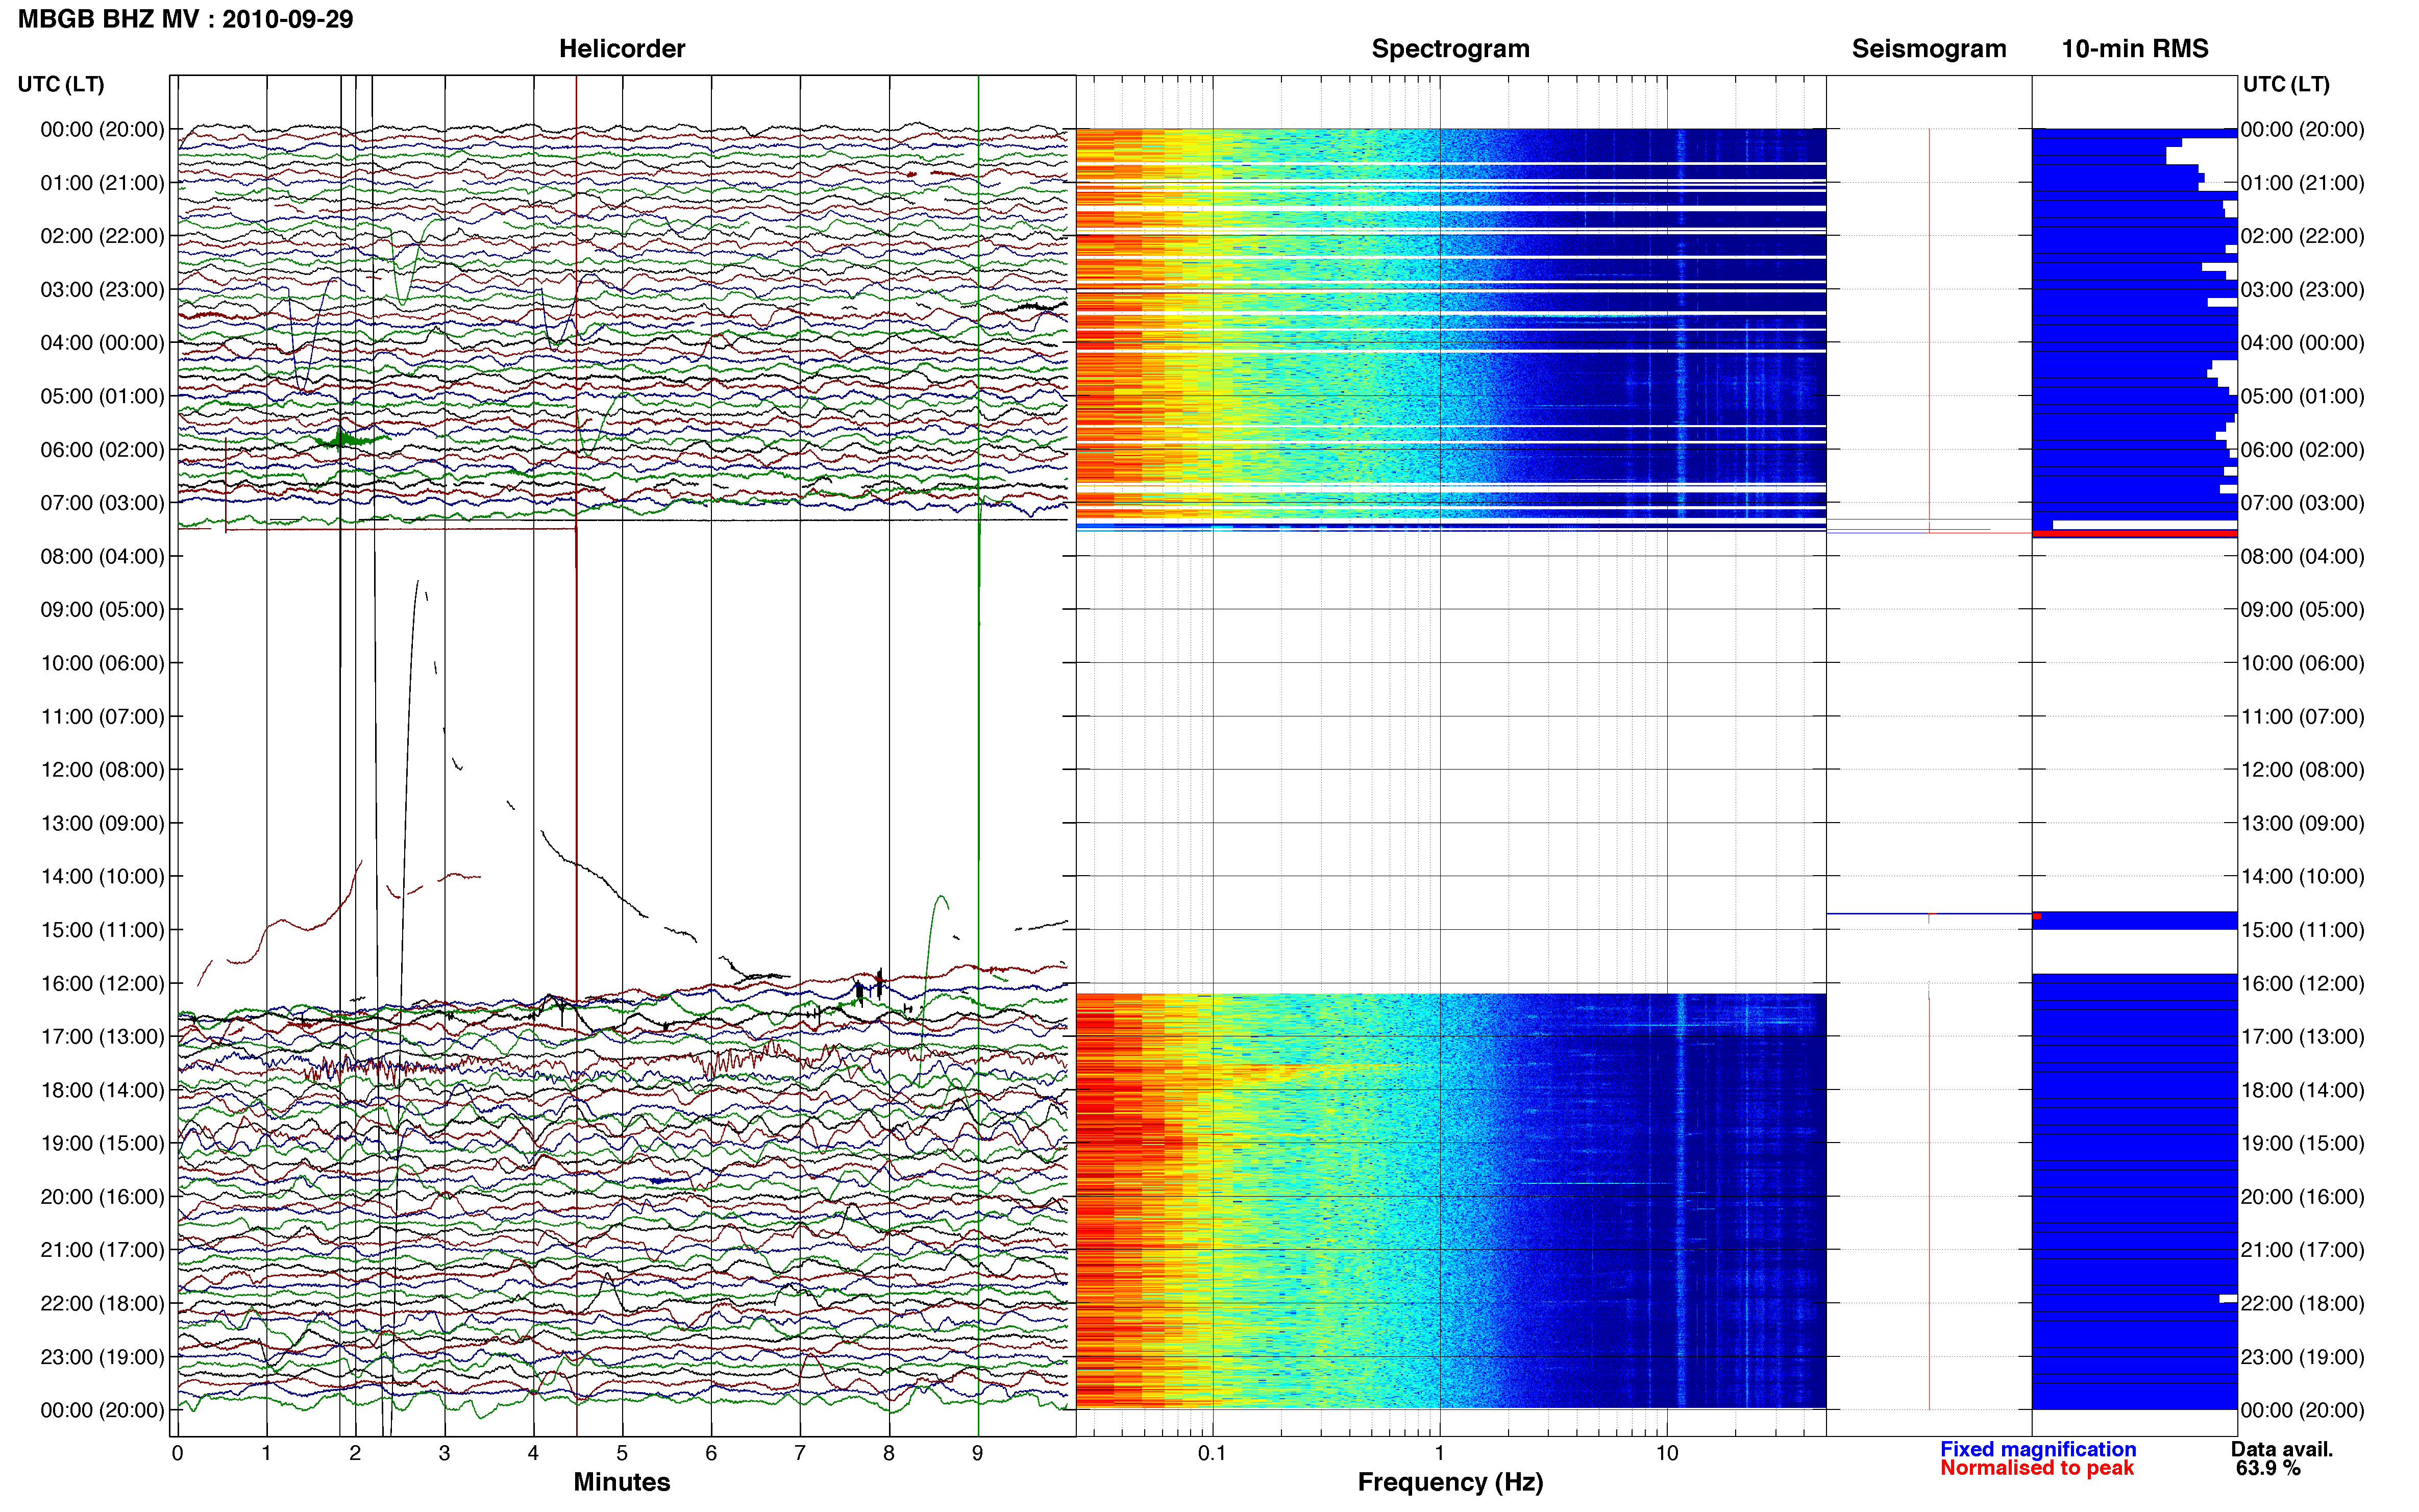The width and height of the screenshot is (2419, 1512).
Task: Click the red RMS bar near 07:30
Action: tap(2135, 534)
